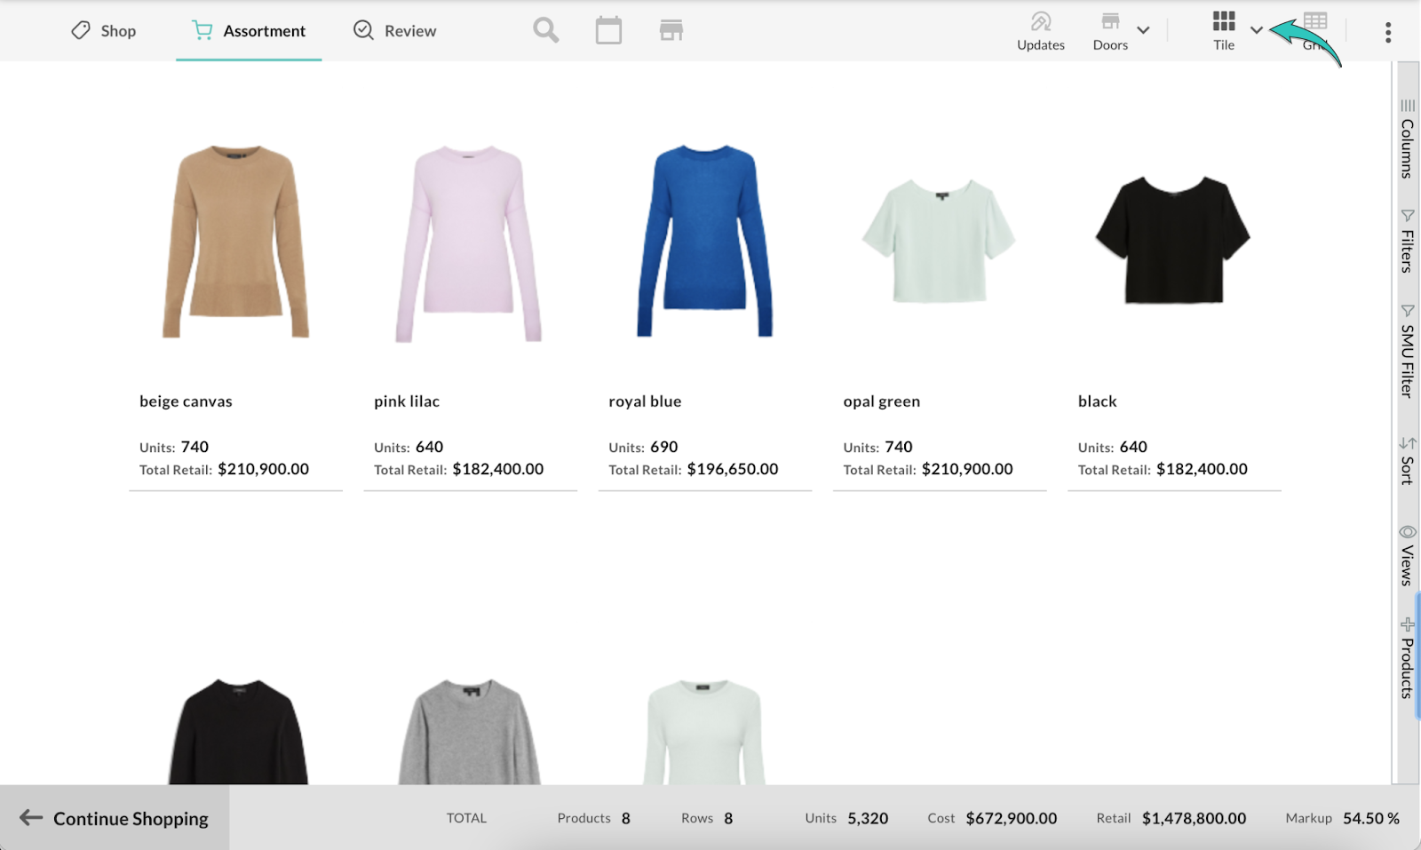The image size is (1421, 850).
Task: Open the SMU Filter side panel
Action: pyautogui.click(x=1408, y=351)
